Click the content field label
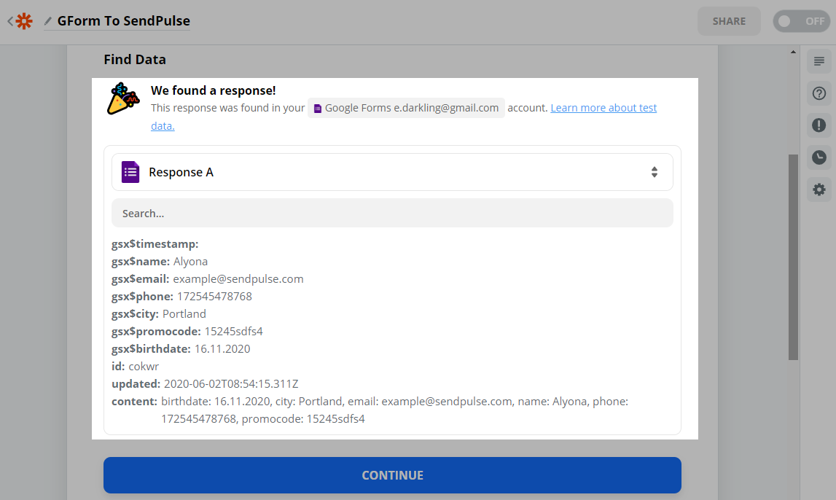Image resolution: width=836 pixels, height=500 pixels. pos(134,402)
